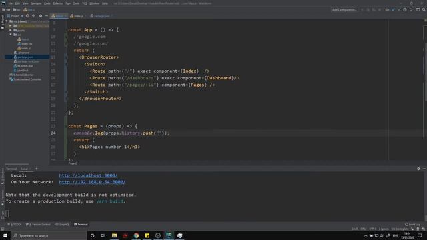Open the Edit menu
Viewport: 427px width, 240px height.
(17, 3)
